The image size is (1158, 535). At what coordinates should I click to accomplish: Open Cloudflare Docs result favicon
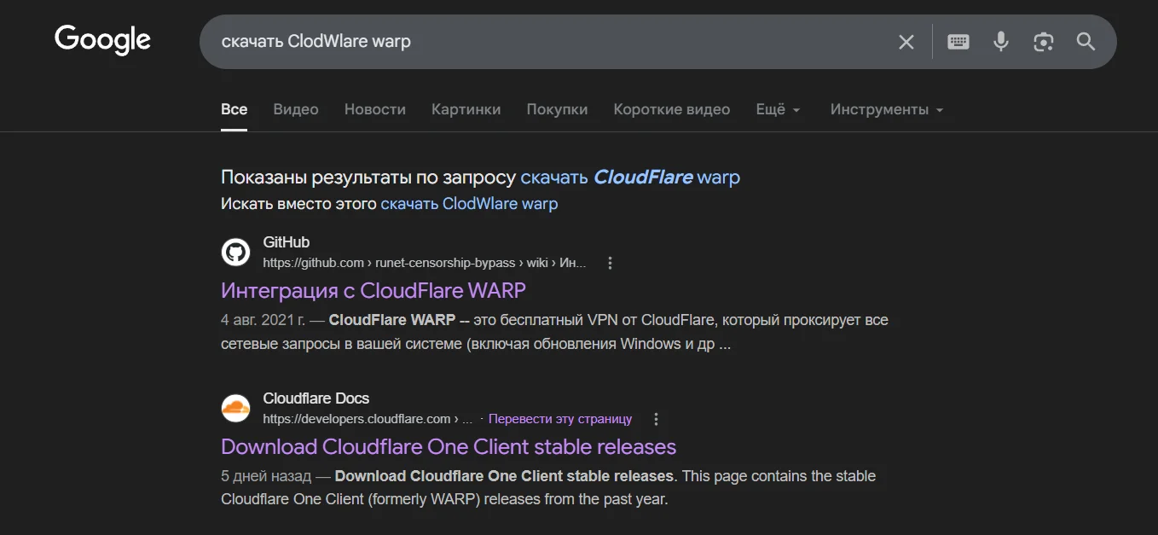235,408
